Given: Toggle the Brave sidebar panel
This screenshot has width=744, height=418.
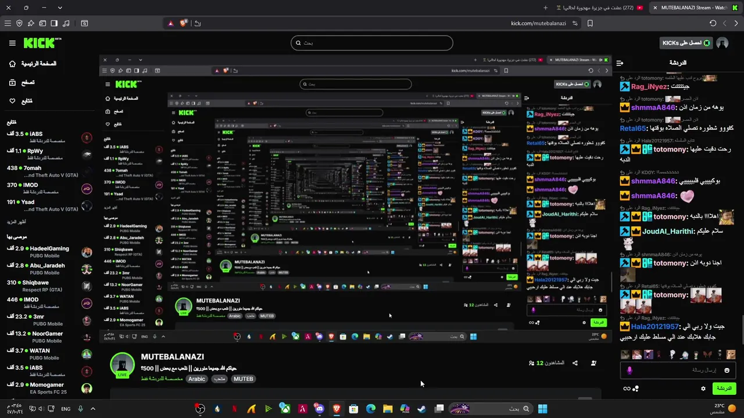Looking at the screenshot, I should coord(54,23).
